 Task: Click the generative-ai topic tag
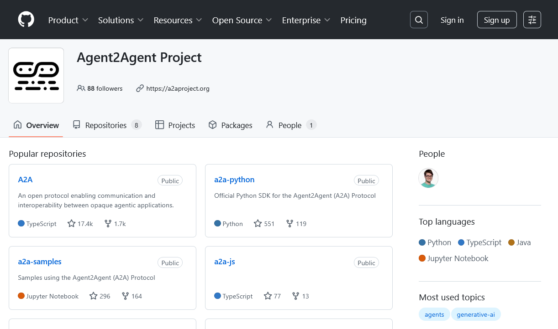pos(476,314)
